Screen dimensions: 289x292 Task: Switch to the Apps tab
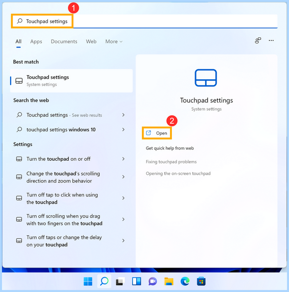[36, 41]
